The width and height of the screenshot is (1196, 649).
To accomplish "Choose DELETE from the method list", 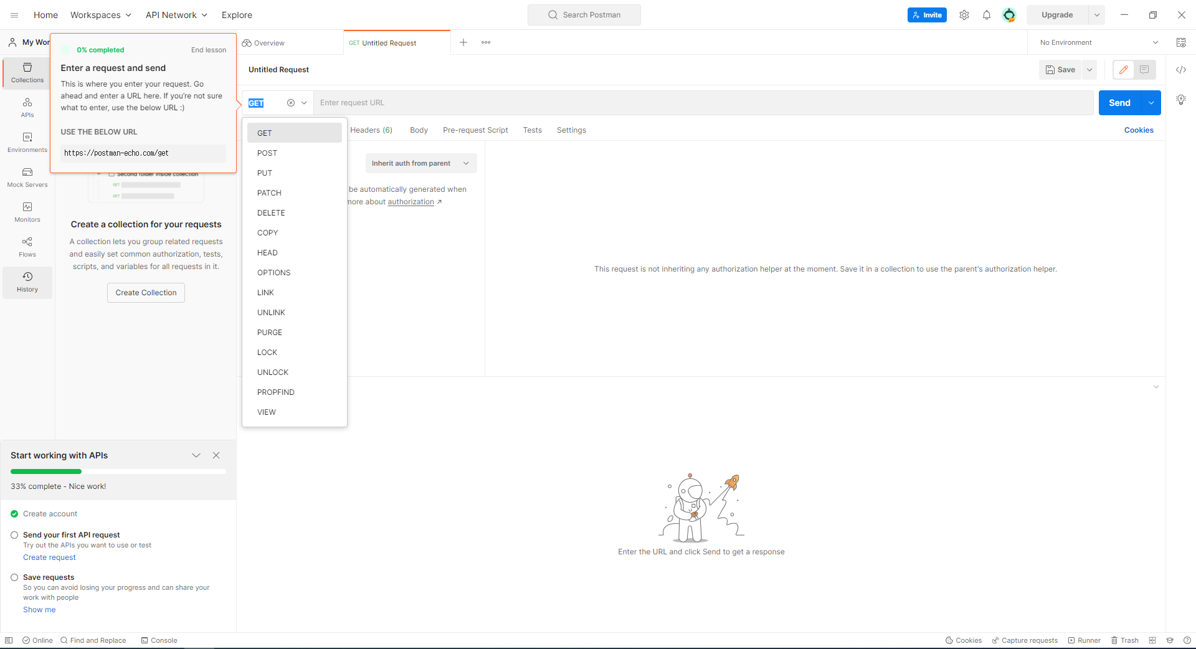I will coord(295,213).
